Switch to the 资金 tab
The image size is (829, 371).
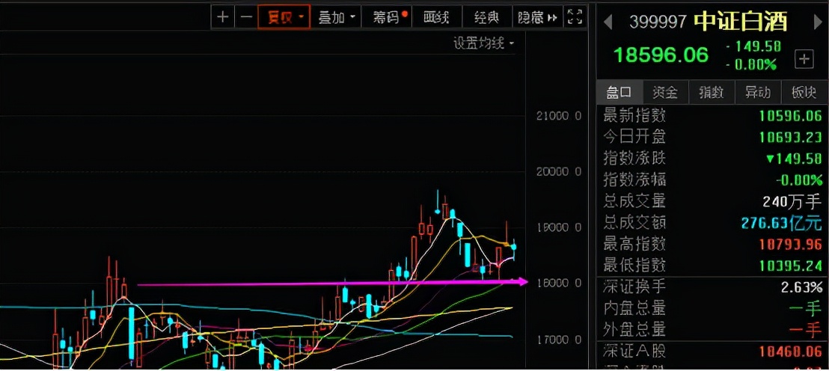point(664,93)
